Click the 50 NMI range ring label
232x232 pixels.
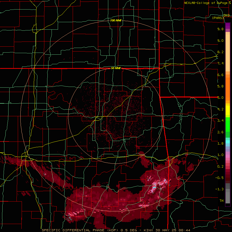(x=116, y=68)
